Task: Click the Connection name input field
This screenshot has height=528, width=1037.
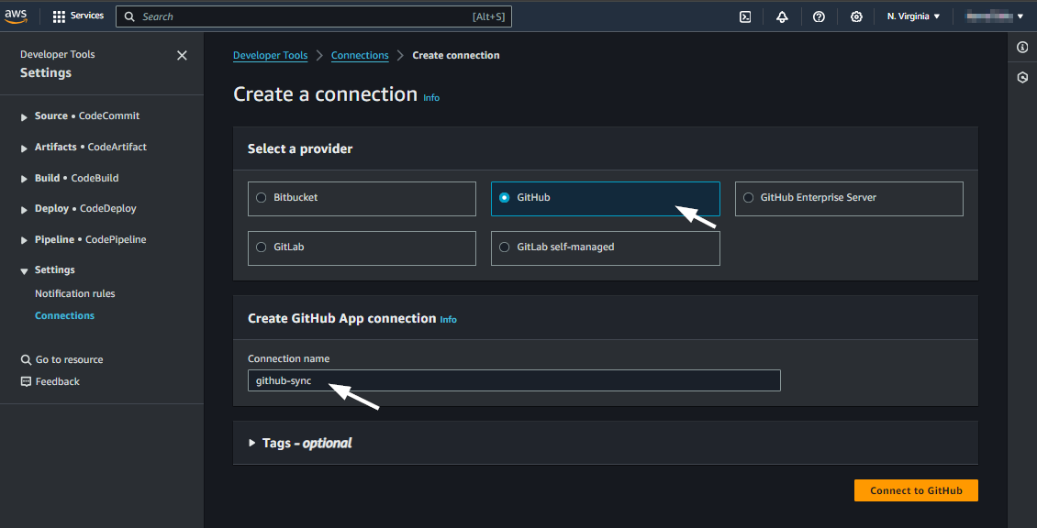Action: pos(514,380)
